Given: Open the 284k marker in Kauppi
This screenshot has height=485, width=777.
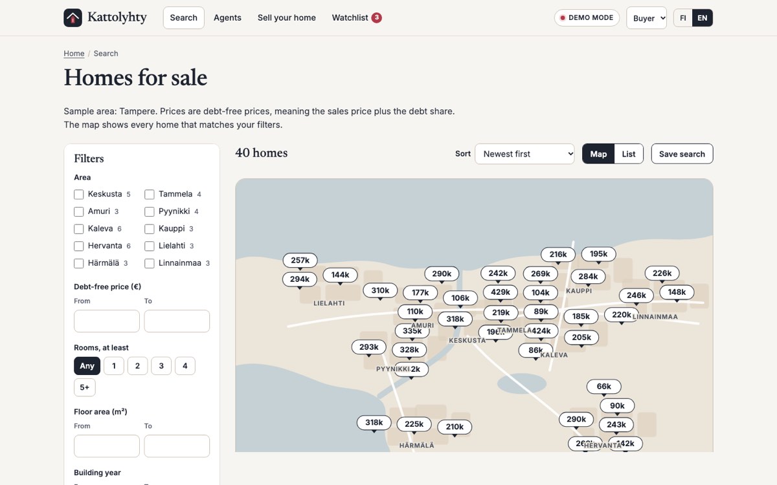Looking at the screenshot, I should coord(588,276).
